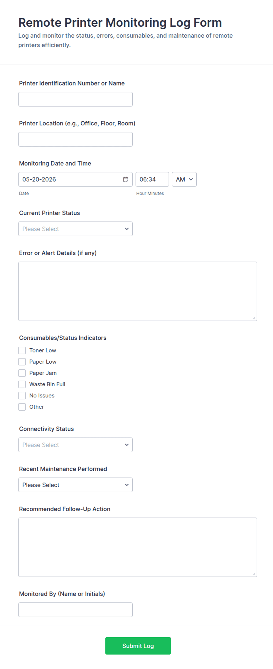The image size is (273, 669).
Task: Check the Toner Low checkbox
Action: pos(22,350)
